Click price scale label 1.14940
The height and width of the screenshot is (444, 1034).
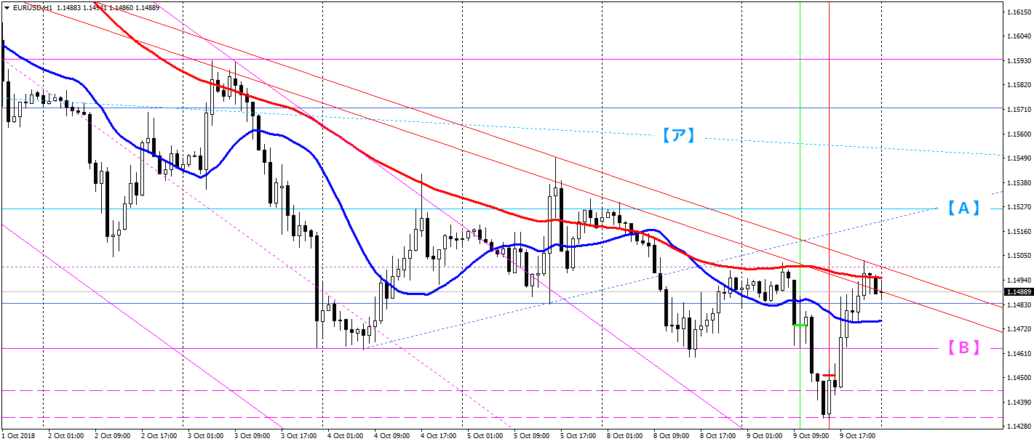(1018, 280)
